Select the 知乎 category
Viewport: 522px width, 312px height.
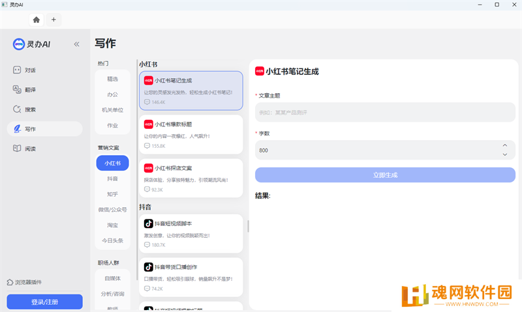coord(112,194)
